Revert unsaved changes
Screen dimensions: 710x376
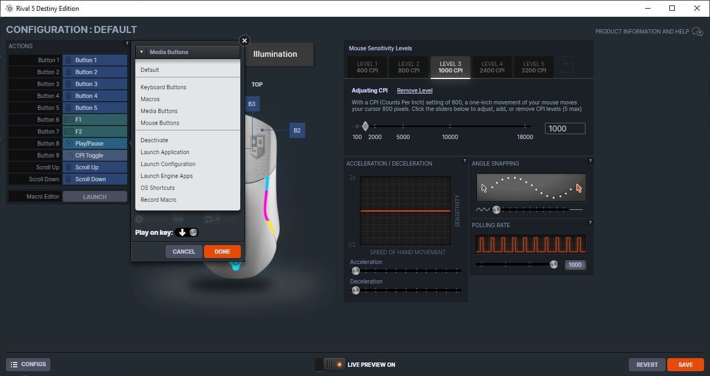[647, 365]
